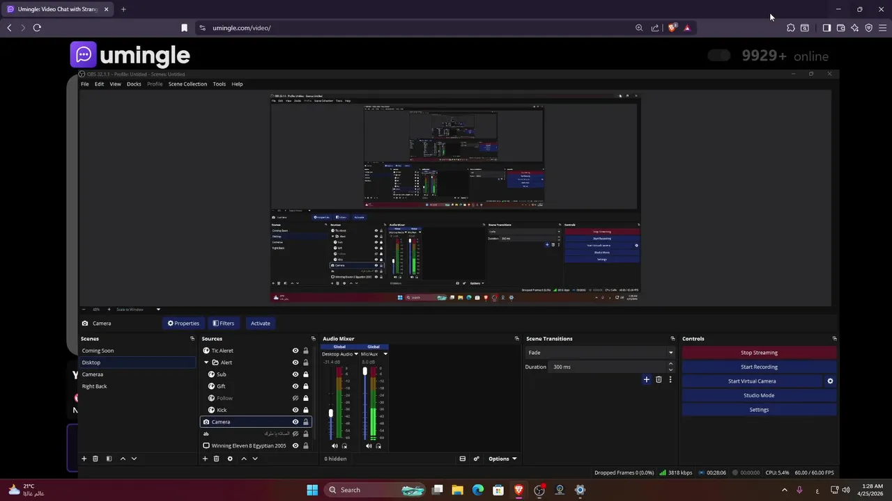The image size is (892, 501).
Task: Select the Coming Soon scene
Action: (x=98, y=351)
